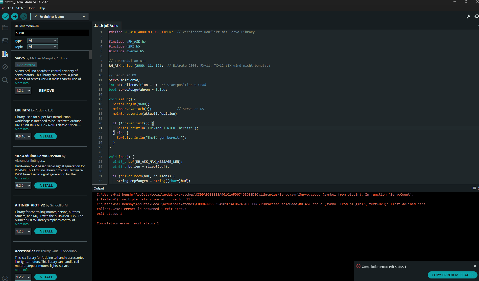Click the error icon in notification

coord(358,266)
